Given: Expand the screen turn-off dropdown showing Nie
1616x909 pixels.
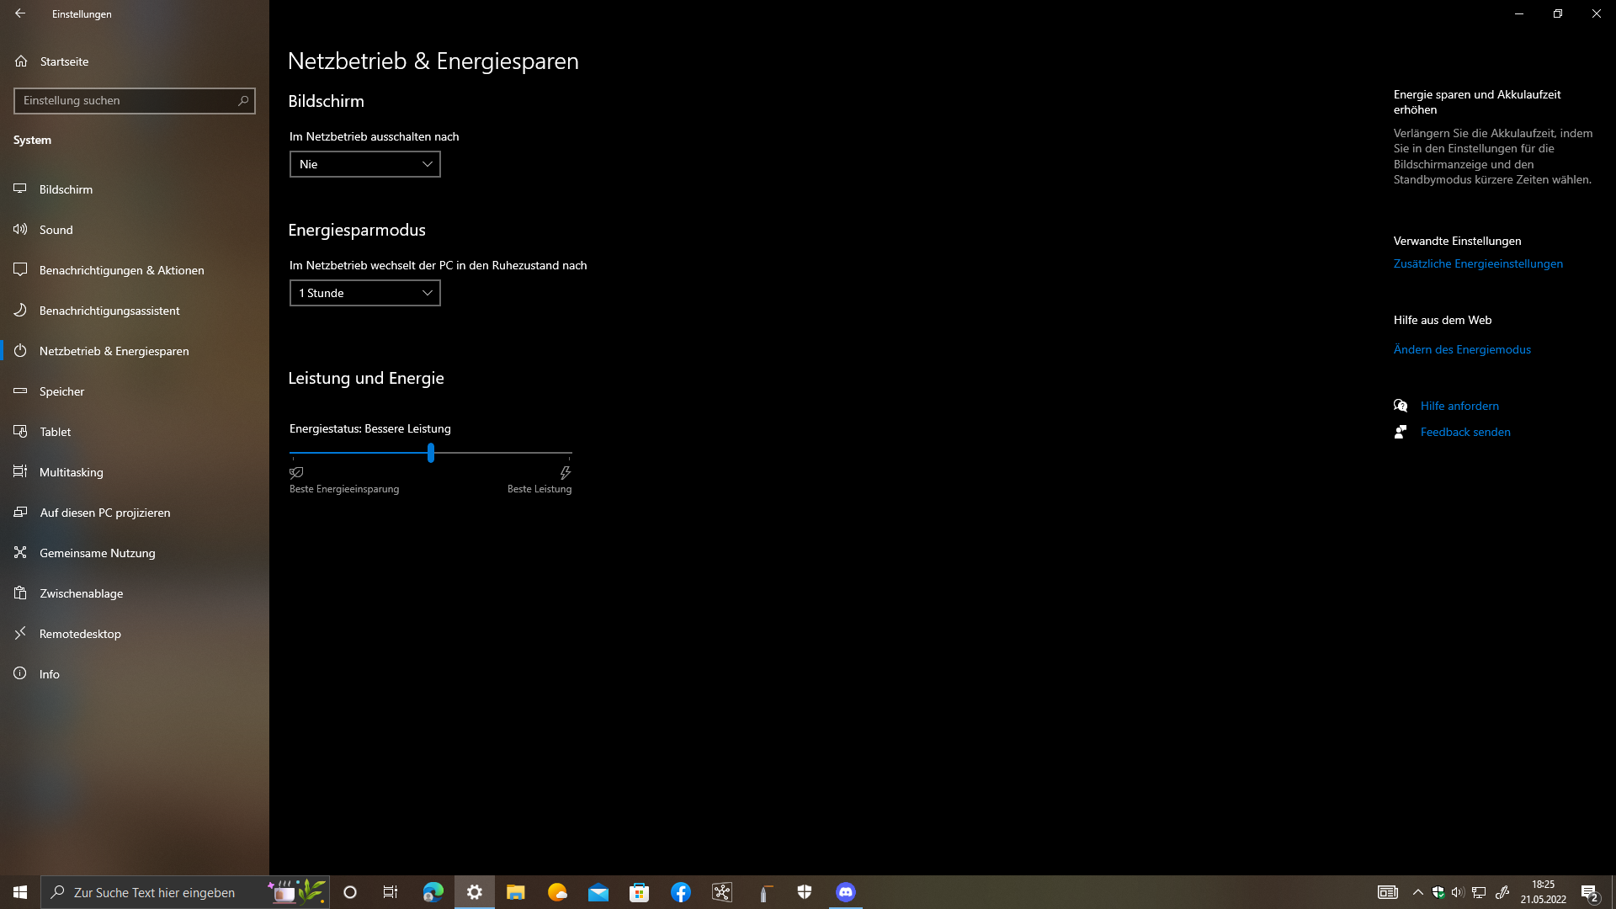Looking at the screenshot, I should click(x=364, y=164).
